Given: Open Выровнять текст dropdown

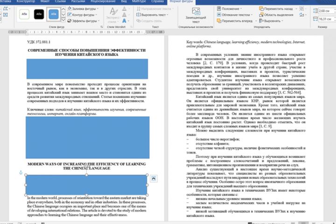Looking at the screenshot, I should (152, 15).
